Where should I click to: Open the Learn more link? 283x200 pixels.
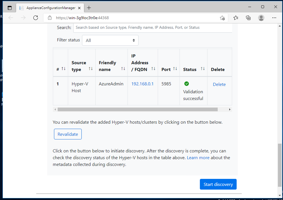click(x=198, y=157)
